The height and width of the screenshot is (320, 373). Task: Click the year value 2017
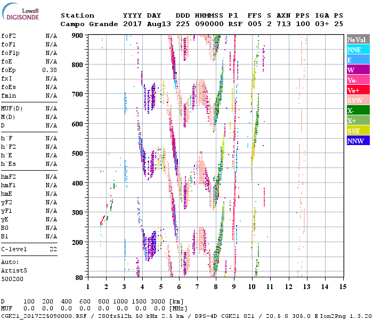133,24
